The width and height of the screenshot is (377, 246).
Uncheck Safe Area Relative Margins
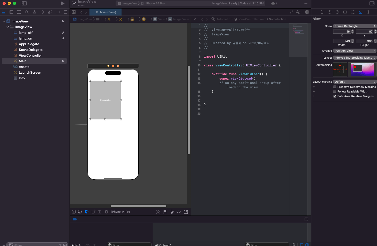tap(335, 96)
